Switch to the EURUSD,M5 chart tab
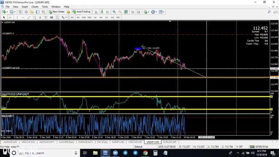 pos(170,142)
